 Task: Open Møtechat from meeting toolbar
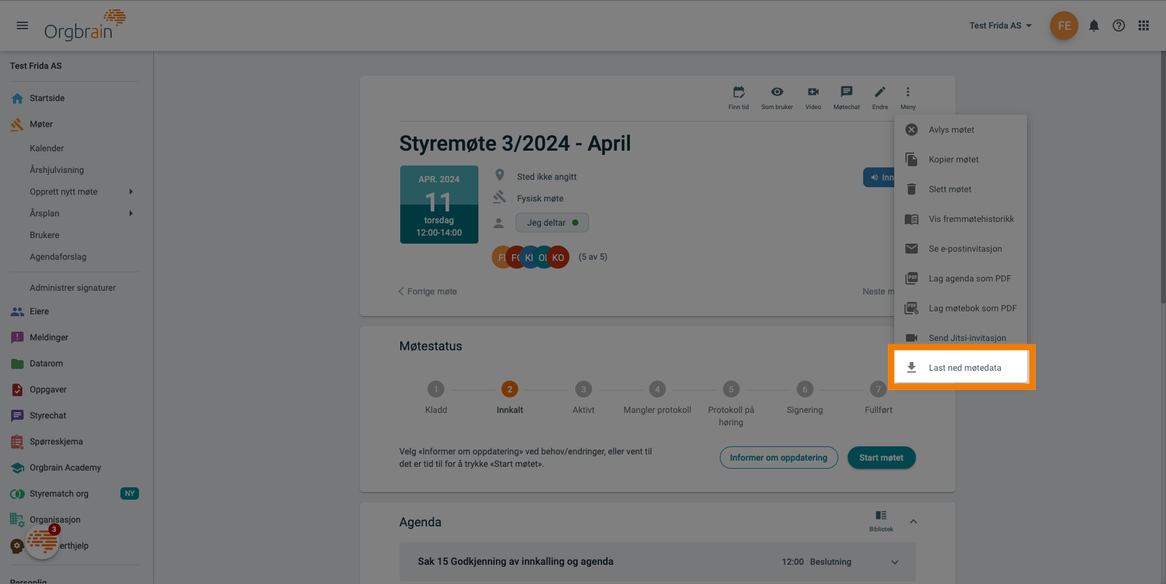point(846,97)
